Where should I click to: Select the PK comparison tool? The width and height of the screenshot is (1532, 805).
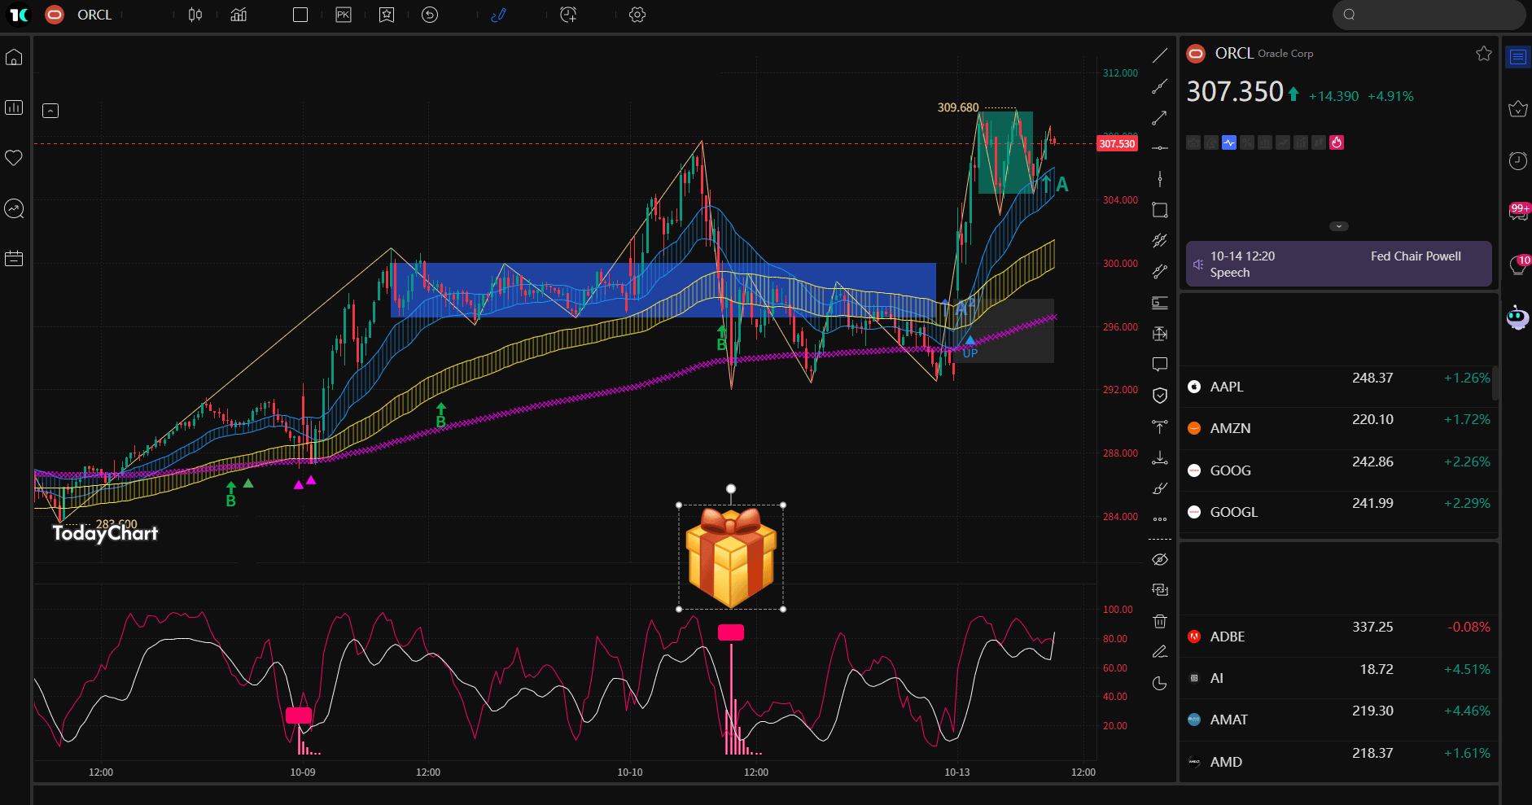click(343, 15)
